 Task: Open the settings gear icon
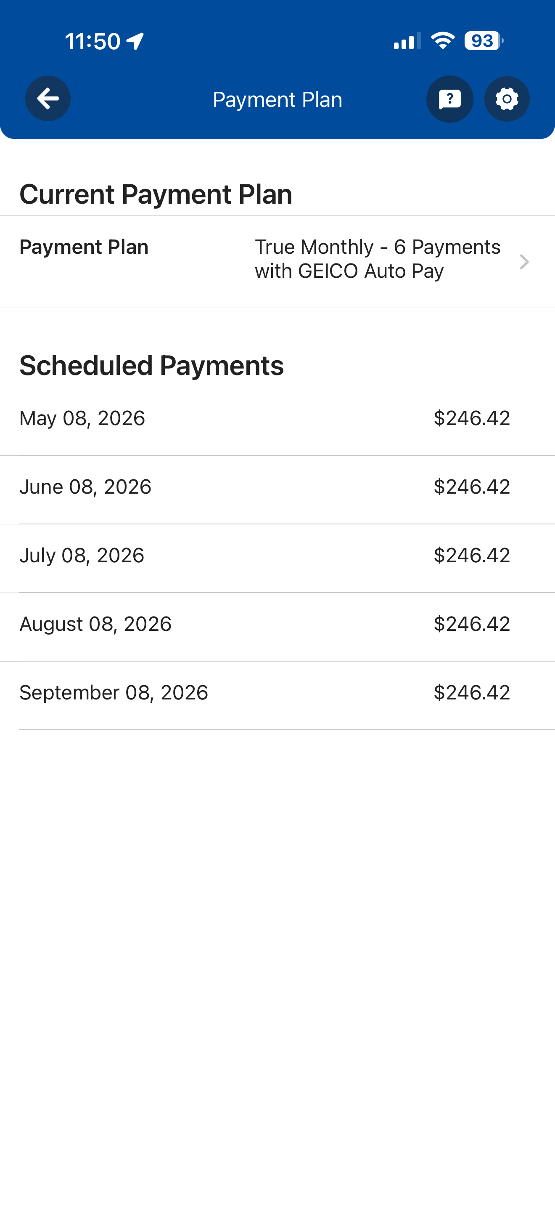coord(507,99)
